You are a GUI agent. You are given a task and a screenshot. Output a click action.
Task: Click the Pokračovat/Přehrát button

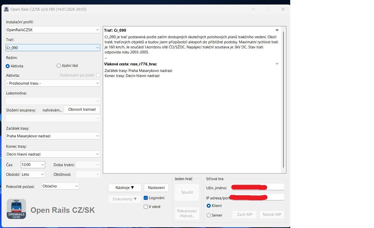[187, 213]
